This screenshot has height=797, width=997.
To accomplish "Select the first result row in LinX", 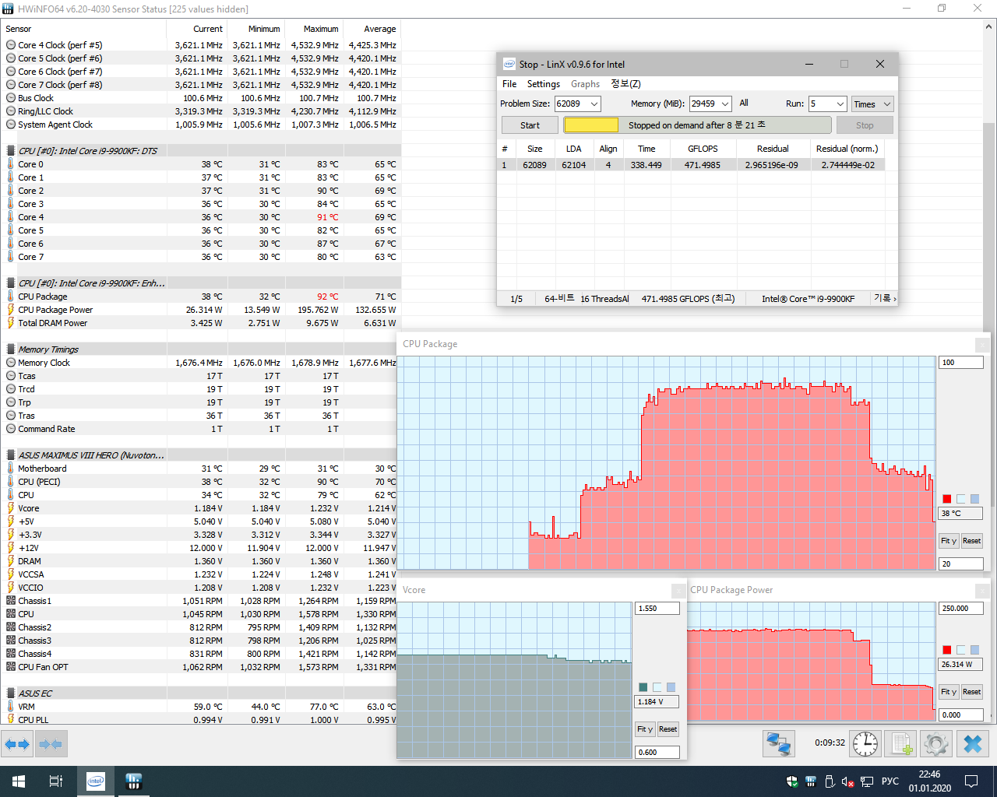I will (691, 165).
